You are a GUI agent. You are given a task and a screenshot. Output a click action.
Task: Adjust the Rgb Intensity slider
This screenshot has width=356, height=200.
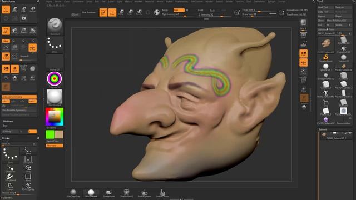point(179,14)
